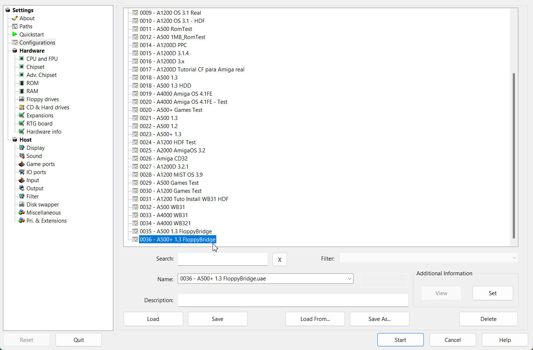This screenshot has width=533, height=350.
Task: Click the Sound icon
Action: (x=22, y=156)
